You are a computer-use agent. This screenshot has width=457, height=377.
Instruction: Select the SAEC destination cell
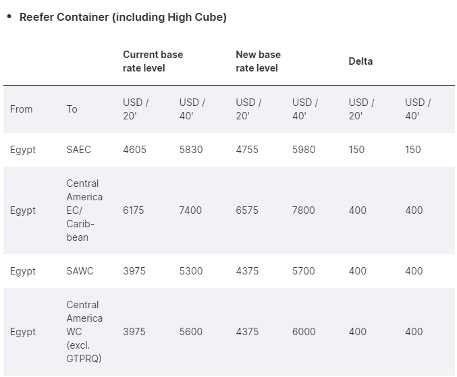(78, 150)
